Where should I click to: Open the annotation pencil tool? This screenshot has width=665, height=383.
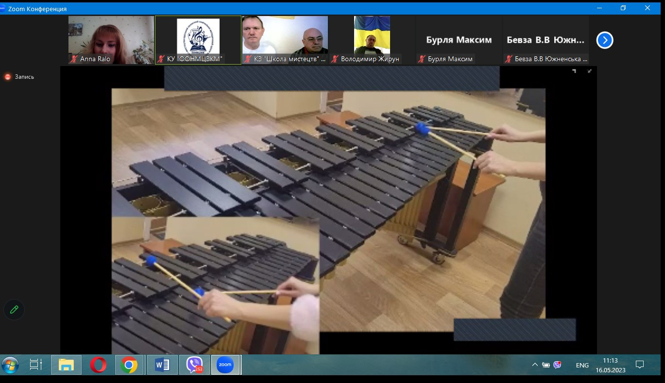[14, 309]
